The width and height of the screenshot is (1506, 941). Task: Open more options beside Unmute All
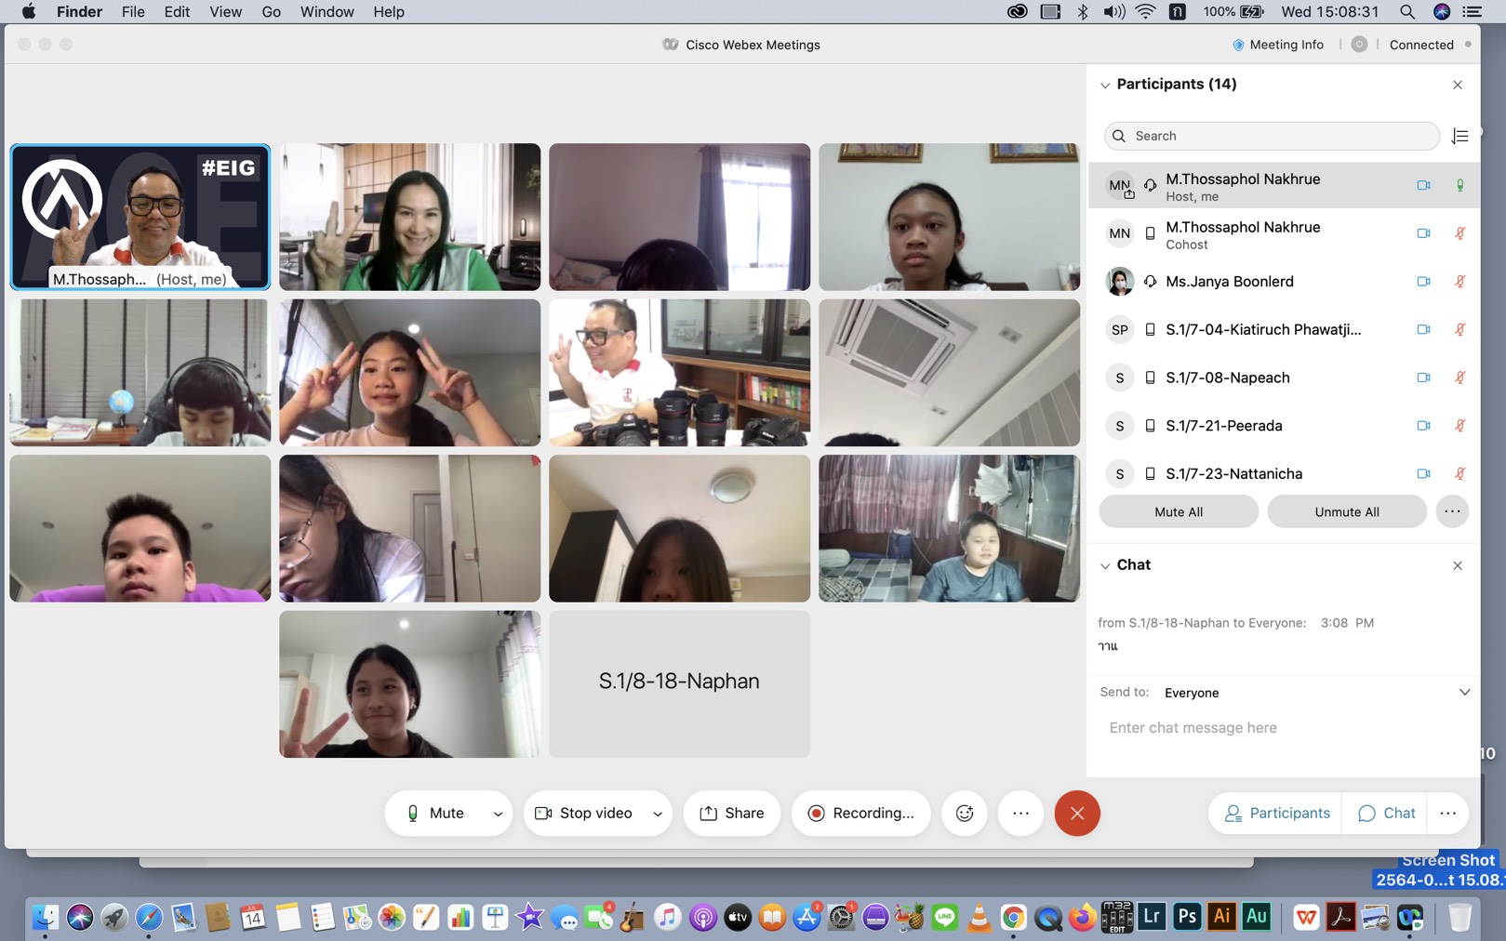coord(1452,511)
